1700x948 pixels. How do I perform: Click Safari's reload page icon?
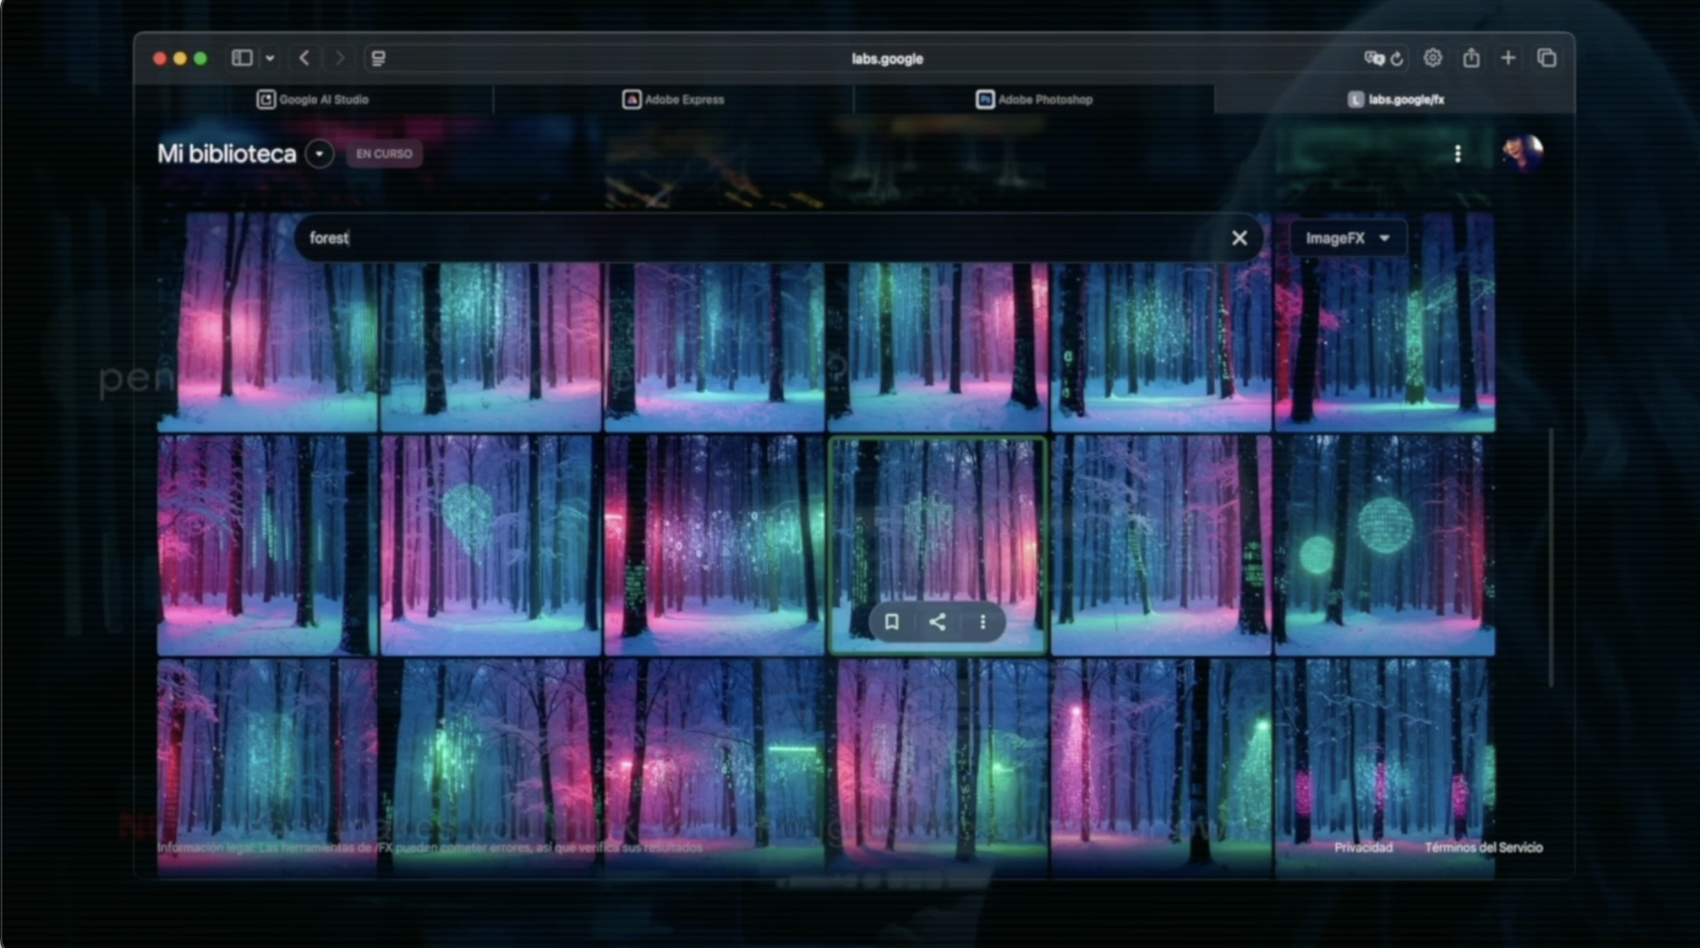(x=1397, y=59)
